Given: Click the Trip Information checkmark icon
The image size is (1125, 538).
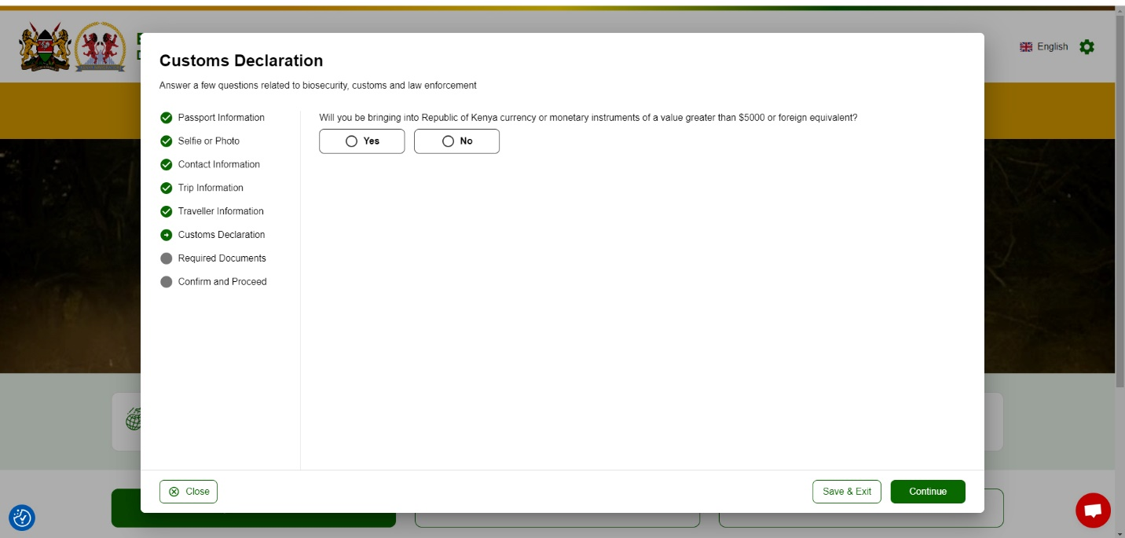Looking at the screenshot, I should point(166,188).
